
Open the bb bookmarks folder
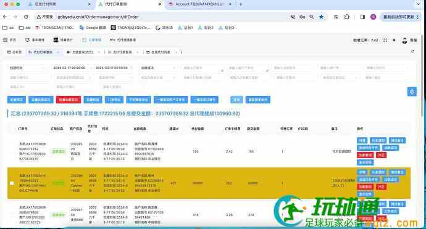click(x=25, y=28)
